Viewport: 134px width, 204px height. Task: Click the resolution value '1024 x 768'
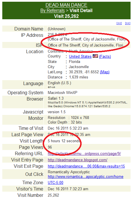tap(80, 118)
